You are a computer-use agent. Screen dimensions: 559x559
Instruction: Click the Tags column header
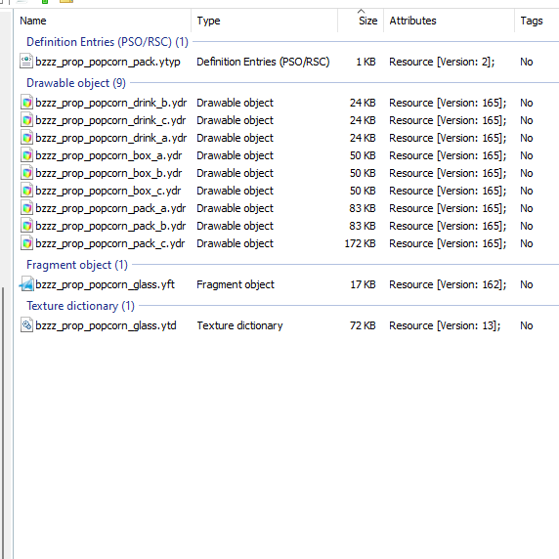[x=537, y=21]
